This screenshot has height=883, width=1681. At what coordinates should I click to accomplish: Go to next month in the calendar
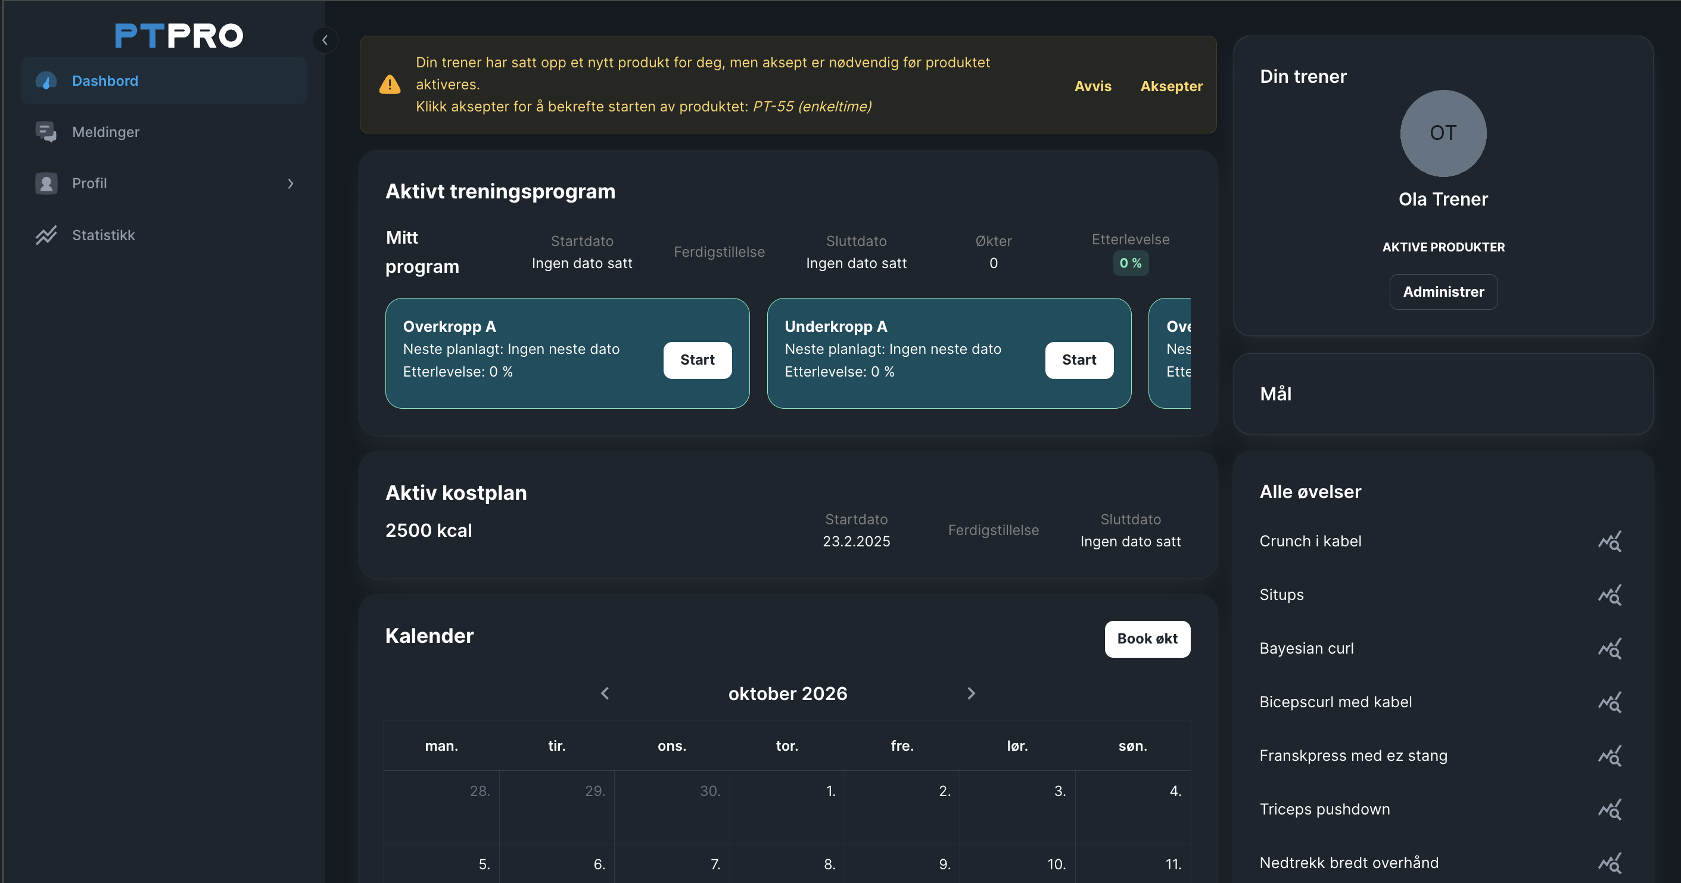click(x=971, y=693)
